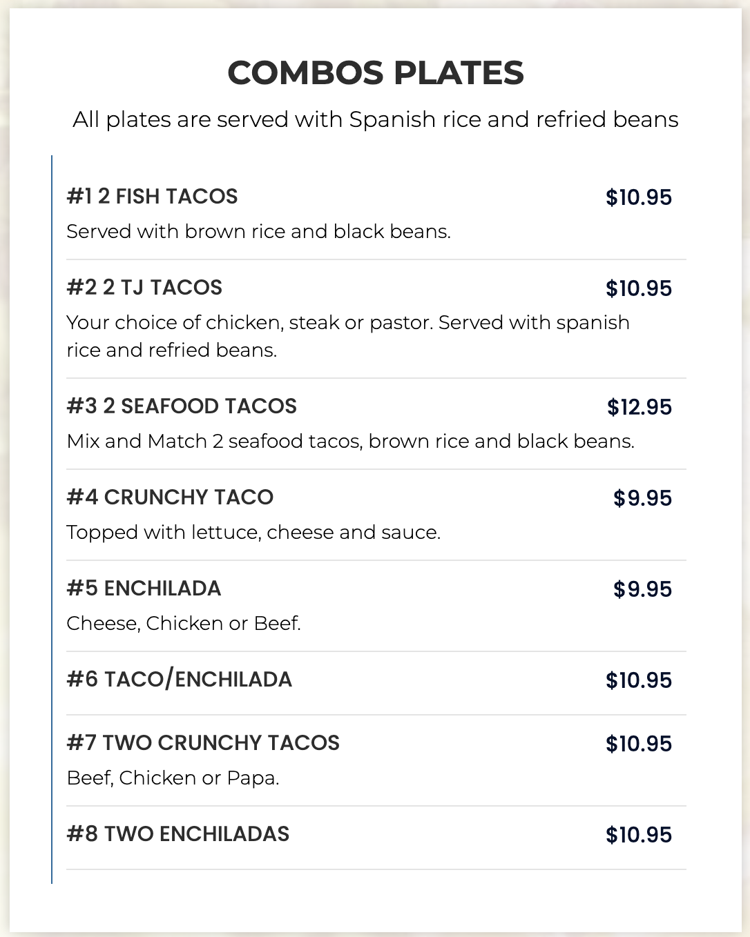Select the #7 Two Crunchy Tacos title

tap(203, 743)
